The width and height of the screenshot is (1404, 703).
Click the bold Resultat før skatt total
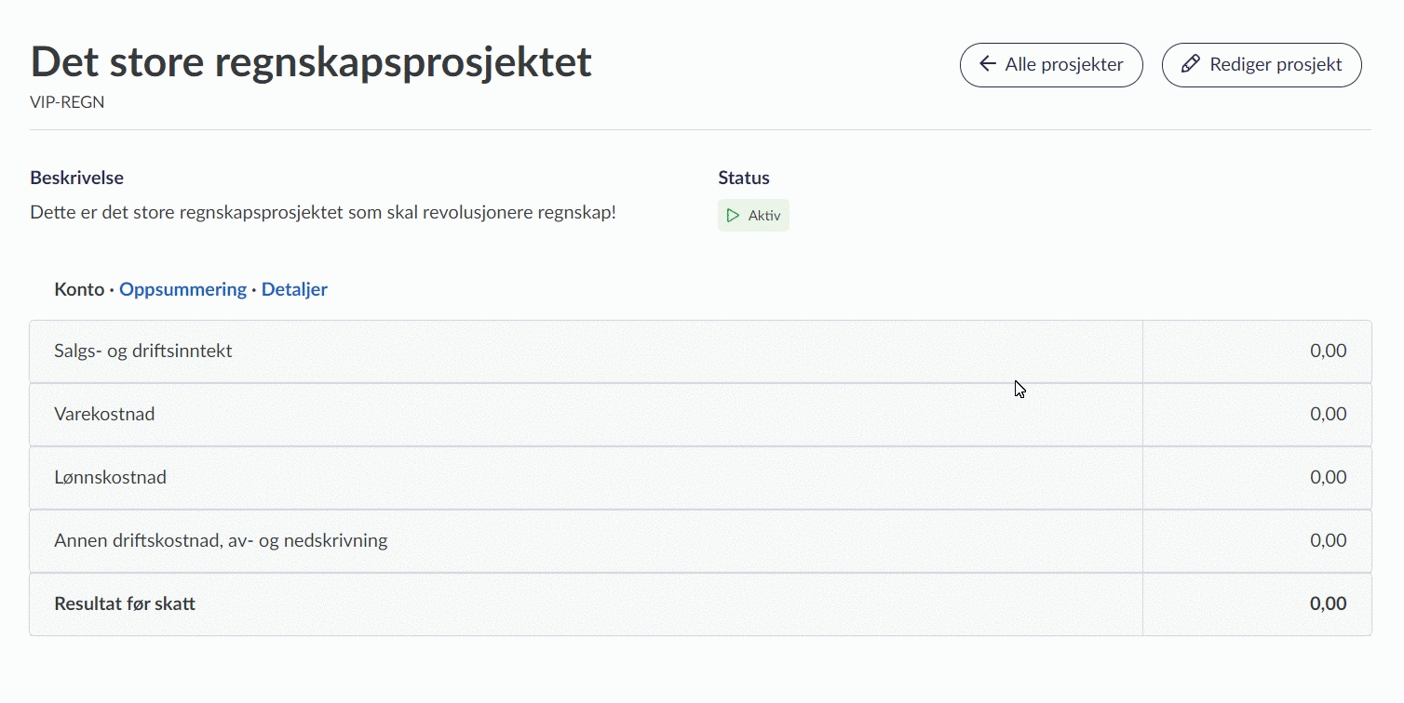point(1328,604)
